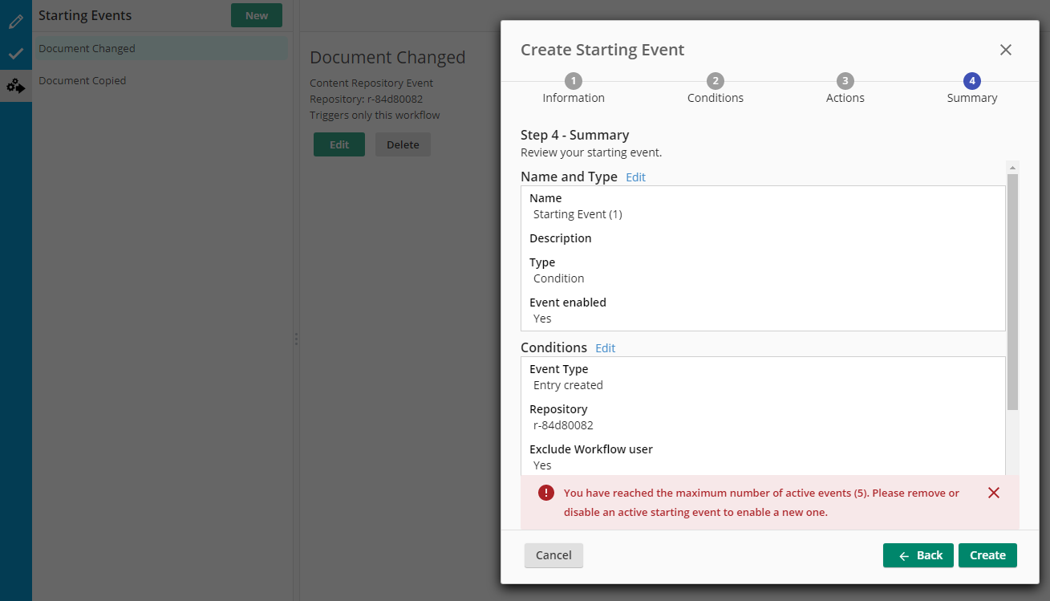The image size is (1050, 601).
Task: Close the Create Starting Event dialog
Action: tap(1005, 50)
